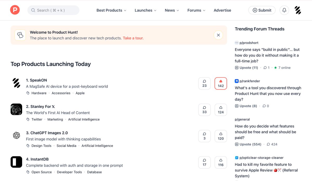Click the rankfender forum avatar icon

click(x=237, y=81)
